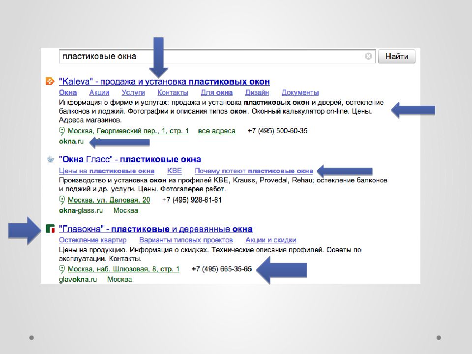The width and height of the screenshot is (472, 354).
Task: Clear the search field with the X icon
Action: coord(368,56)
